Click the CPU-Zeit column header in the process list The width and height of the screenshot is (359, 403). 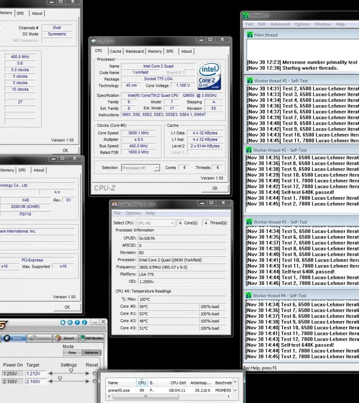[172, 383]
